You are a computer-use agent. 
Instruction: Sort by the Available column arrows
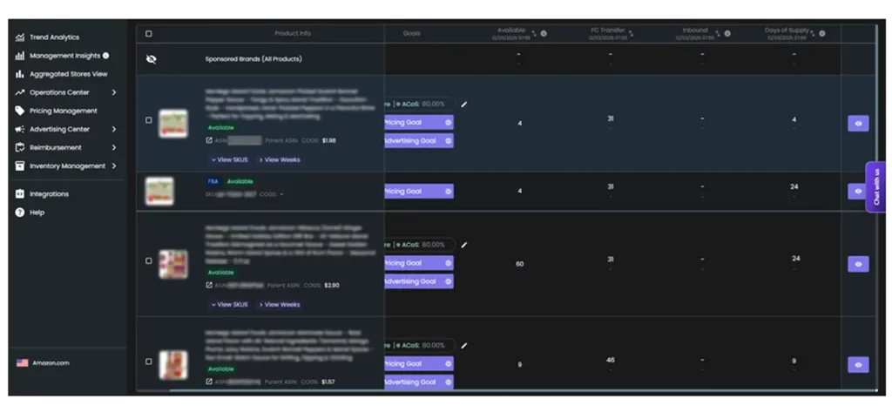[x=534, y=34]
